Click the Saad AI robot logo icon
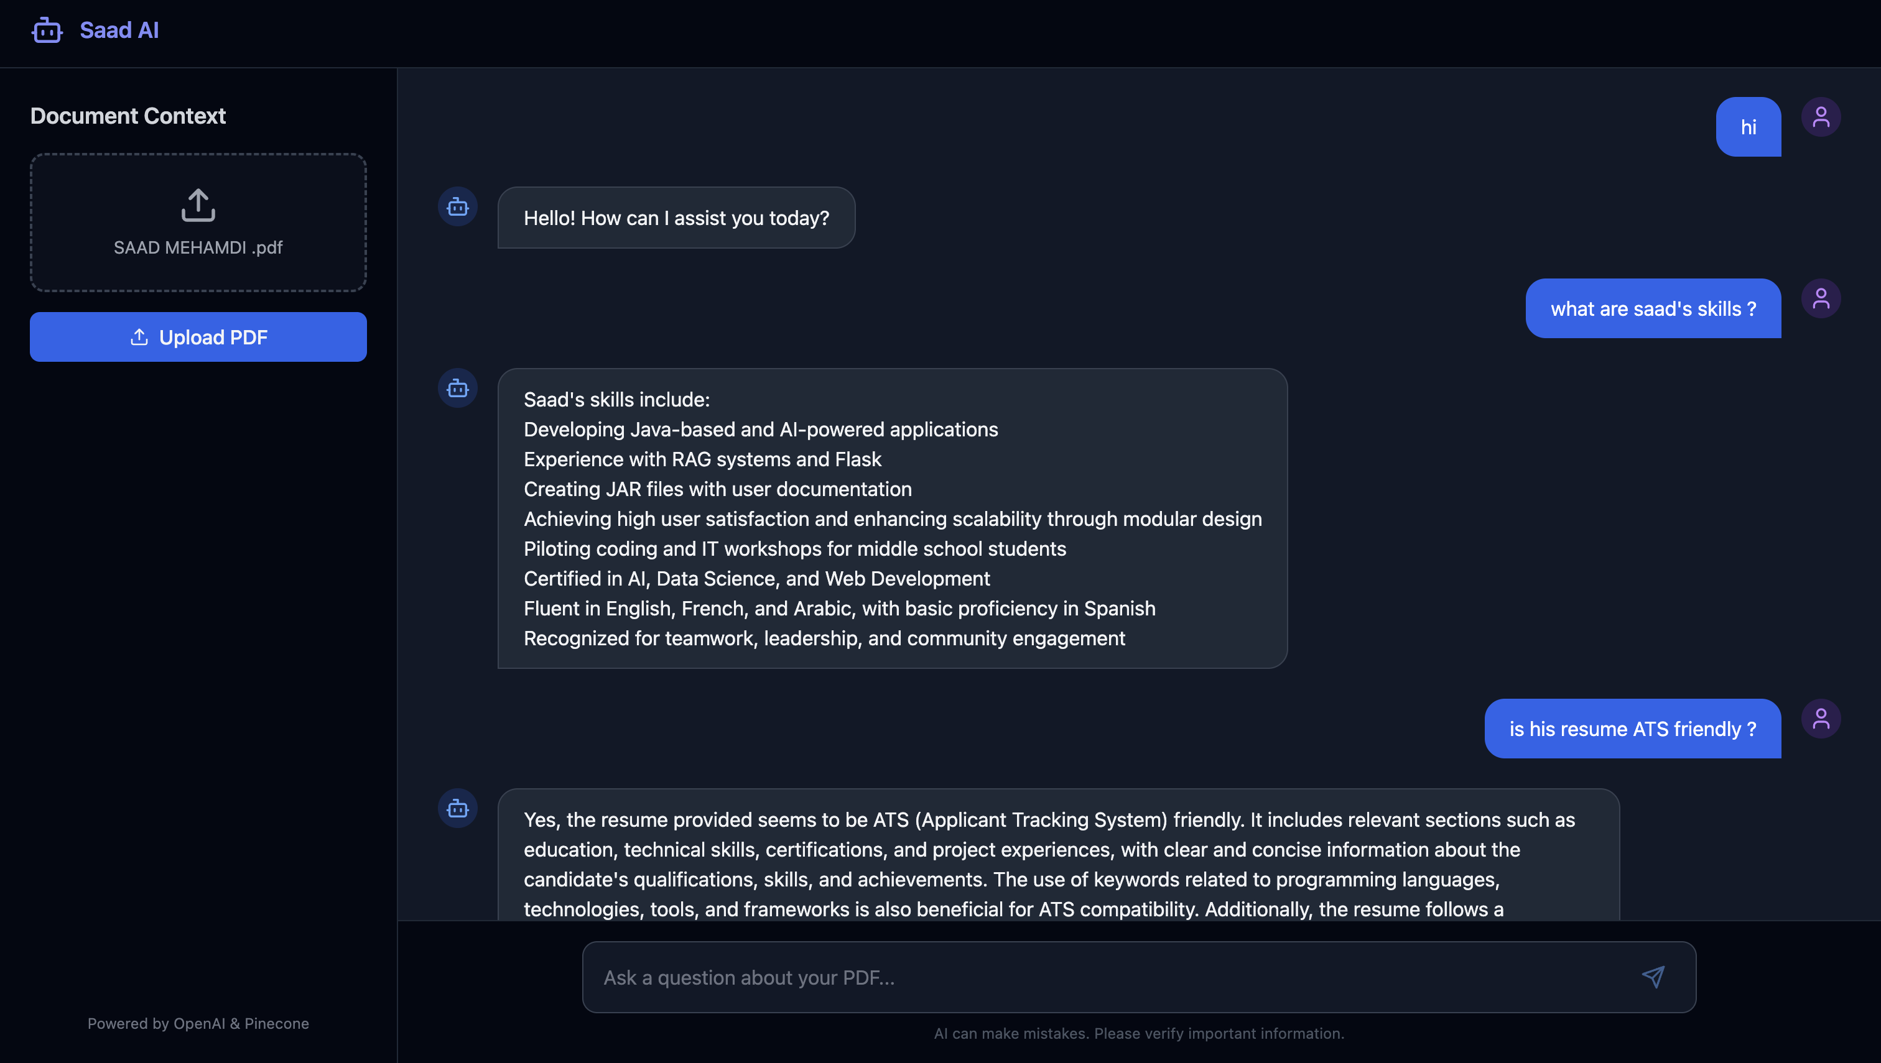The height and width of the screenshot is (1063, 1881). tap(47, 30)
